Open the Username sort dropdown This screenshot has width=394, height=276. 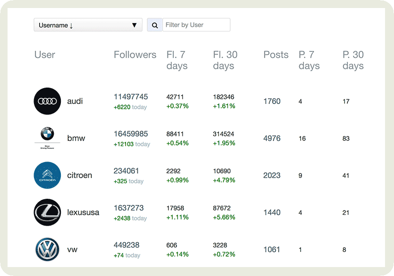click(88, 24)
